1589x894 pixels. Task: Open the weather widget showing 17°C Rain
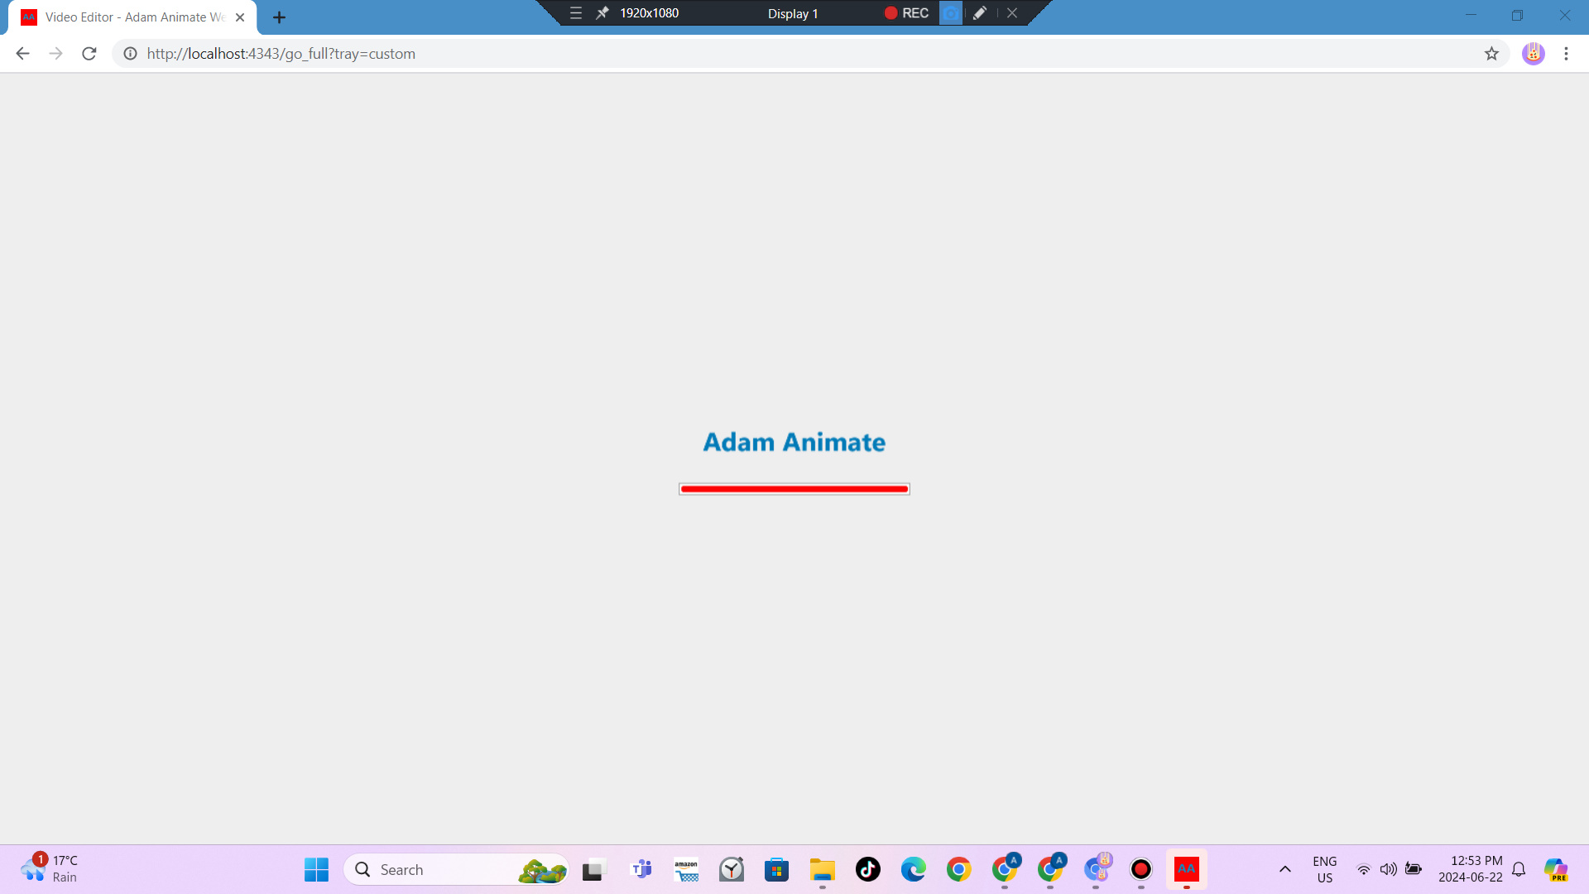50,869
